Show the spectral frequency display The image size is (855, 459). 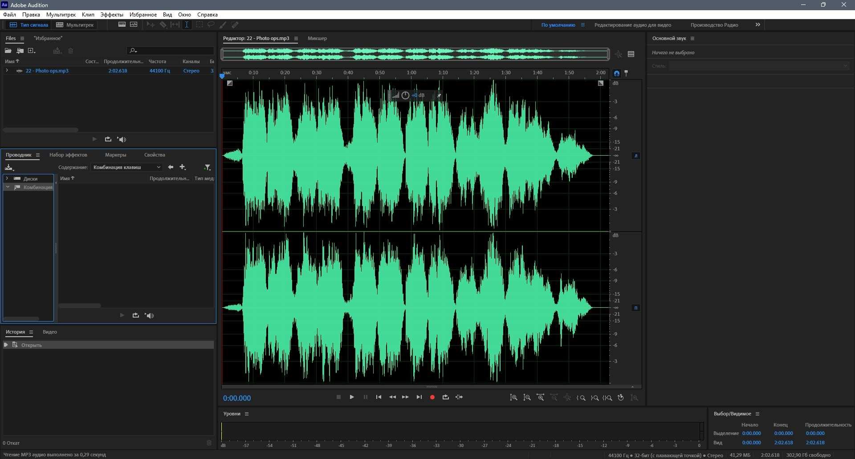click(122, 25)
